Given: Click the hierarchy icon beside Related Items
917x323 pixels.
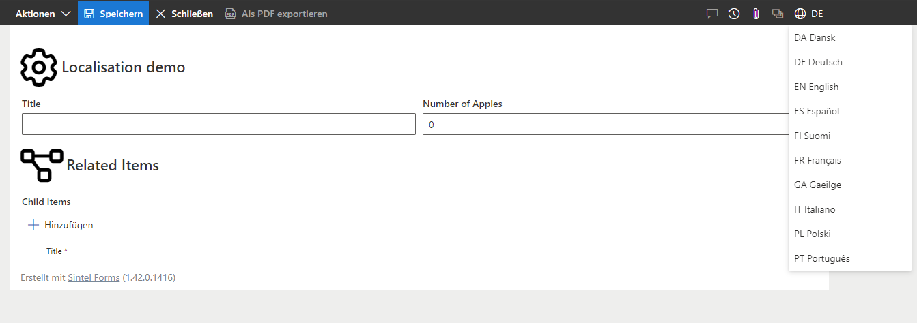Looking at the screenshot, I should pos(42,165).
